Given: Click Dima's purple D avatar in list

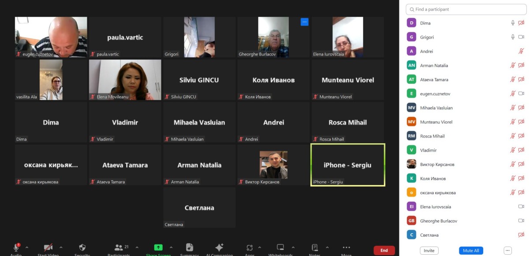Looking at the screenshot, I should coord(411,23).
